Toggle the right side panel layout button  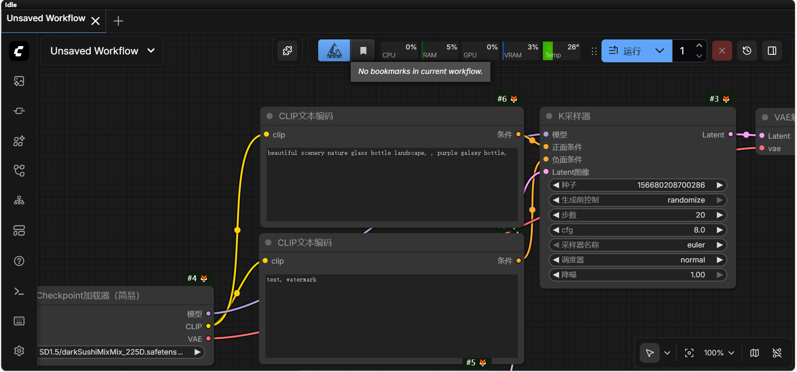click(772, 51)
